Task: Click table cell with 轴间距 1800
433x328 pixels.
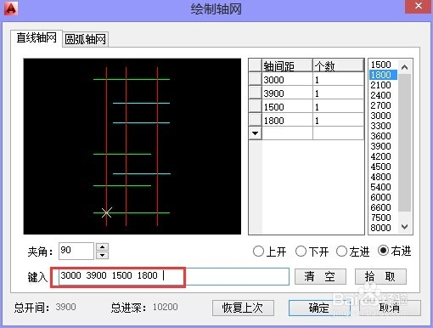Action: 287,121
